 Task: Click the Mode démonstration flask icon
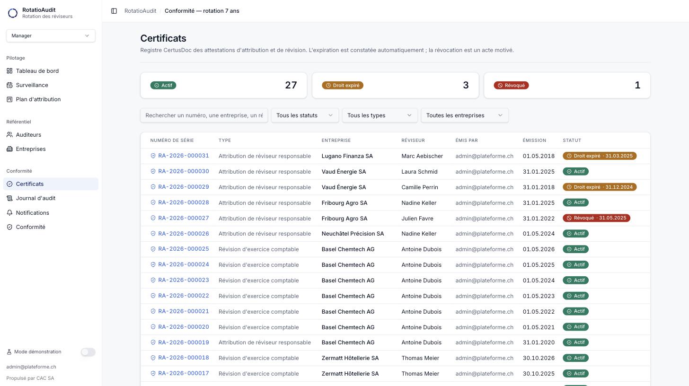[9, 352]
